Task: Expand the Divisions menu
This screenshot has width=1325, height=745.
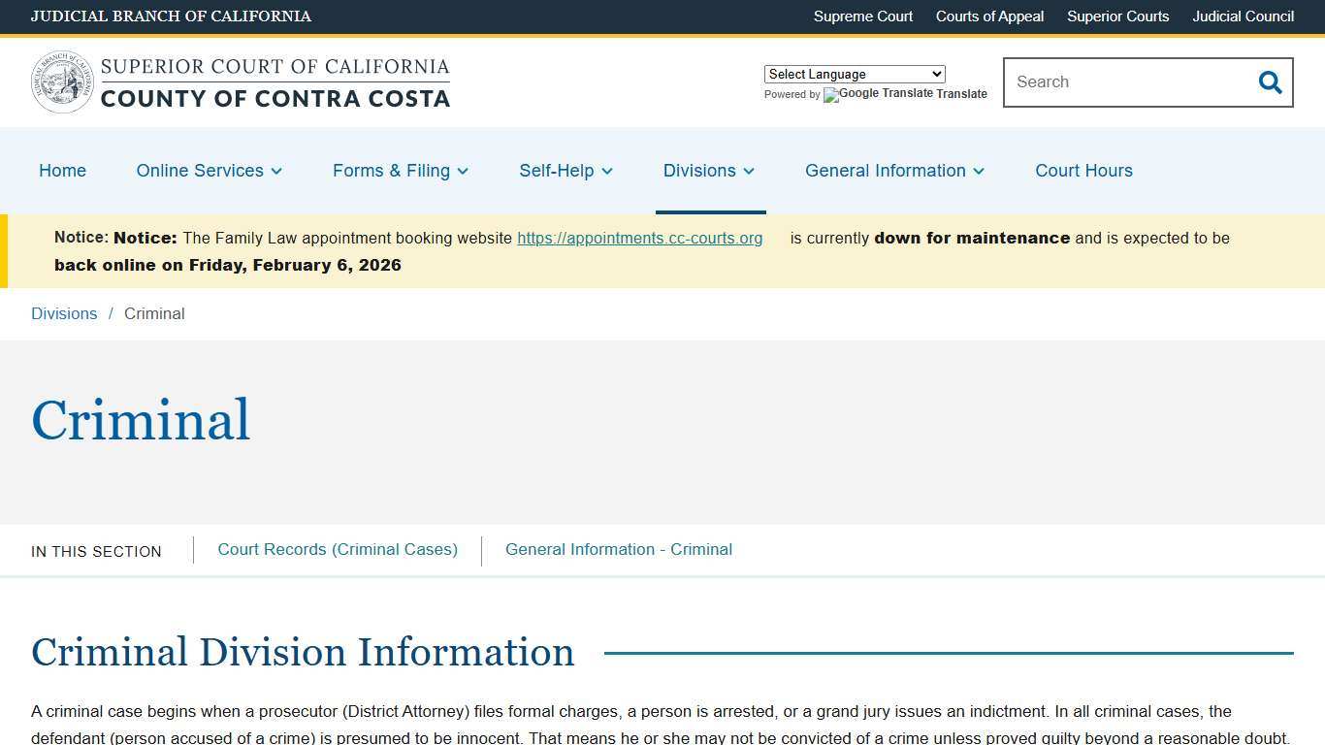Action: 709,171
